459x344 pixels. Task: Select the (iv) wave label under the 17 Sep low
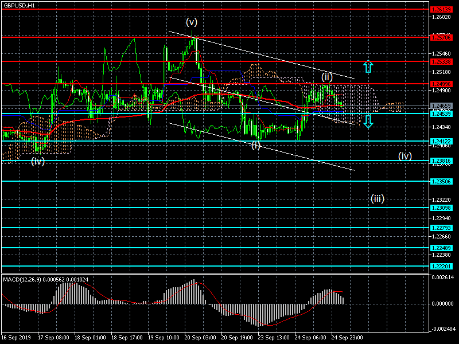coord(38,161)
